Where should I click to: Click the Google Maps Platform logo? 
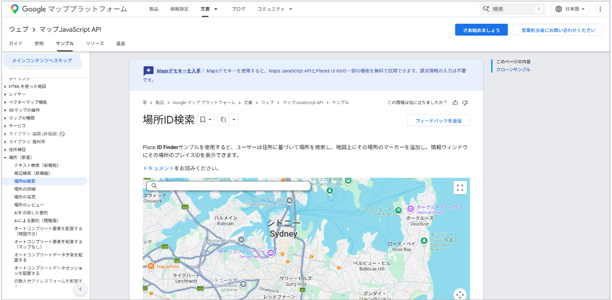coord(69,9)
